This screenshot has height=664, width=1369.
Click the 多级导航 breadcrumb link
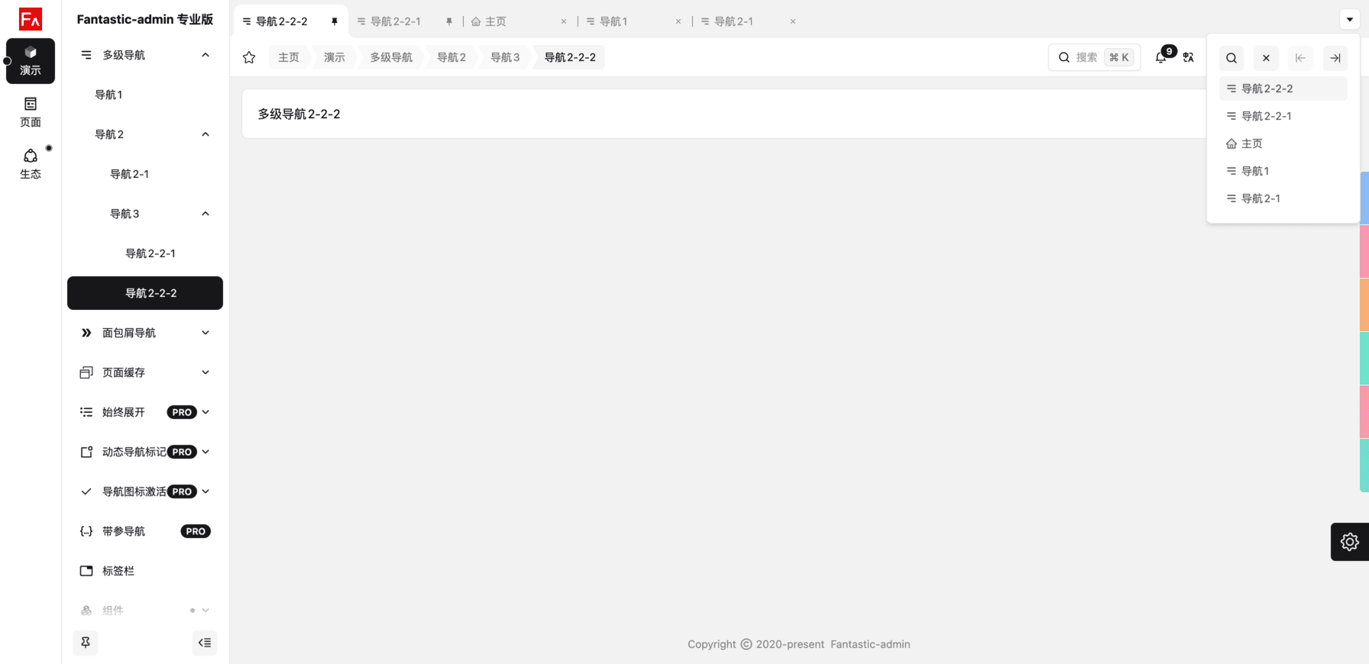(391, 57)
